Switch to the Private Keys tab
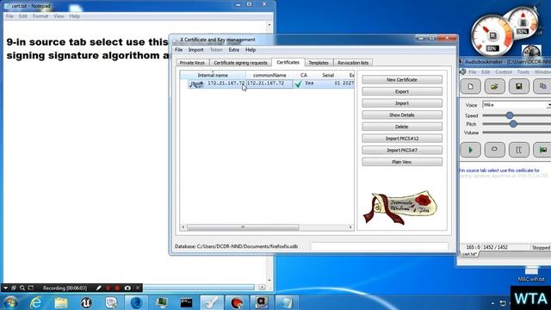Viewport: 551px width, 310px height. (x=192, y=63)
